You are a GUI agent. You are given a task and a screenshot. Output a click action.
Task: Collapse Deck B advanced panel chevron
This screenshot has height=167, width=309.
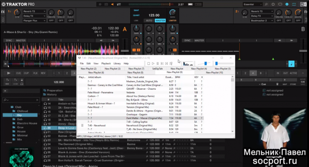pos(303,73)
